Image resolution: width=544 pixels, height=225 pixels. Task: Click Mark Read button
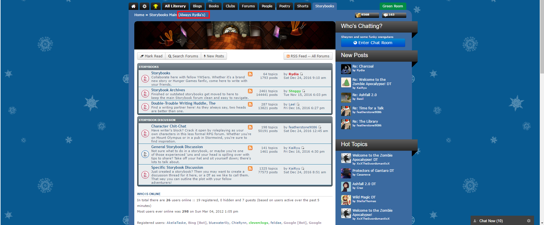(x=151, y=56)
